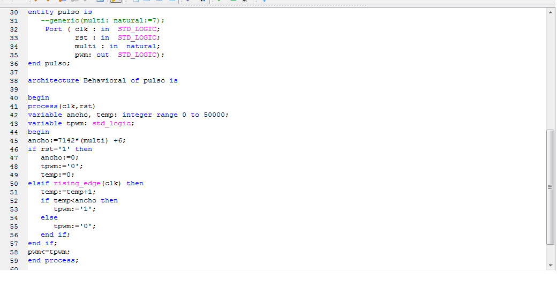Screen dimensions: 557x287
Task: Click the line "tpwm:='1';"
Action: click(74, 209)
